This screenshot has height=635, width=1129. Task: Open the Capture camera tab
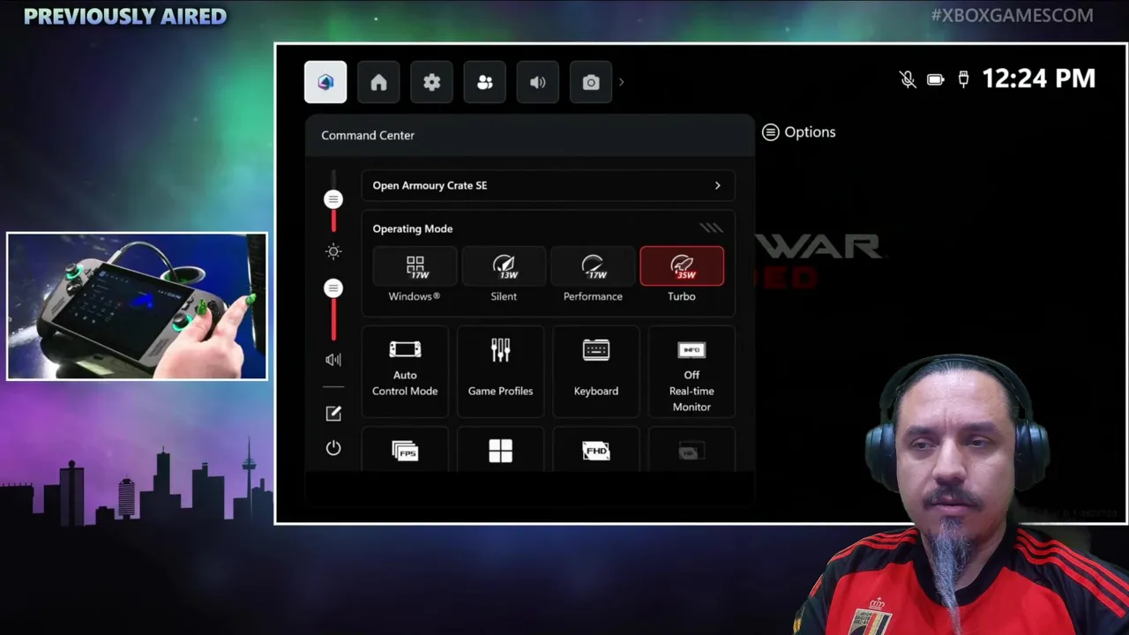pos(591,82)
